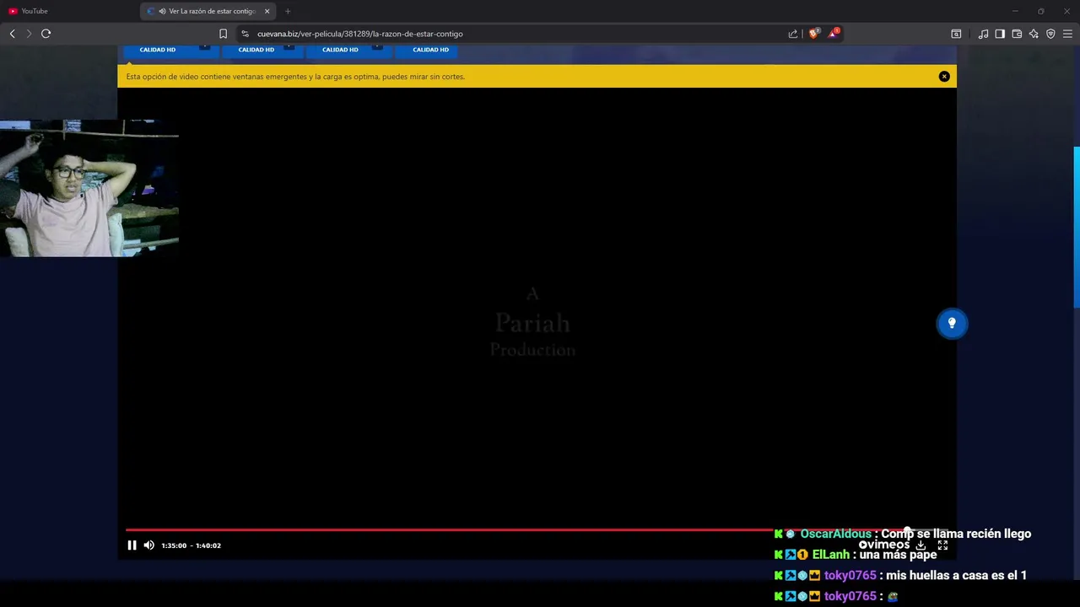Click toky0765 message 'mis huellas a casa'

click(x=956, y=575)
